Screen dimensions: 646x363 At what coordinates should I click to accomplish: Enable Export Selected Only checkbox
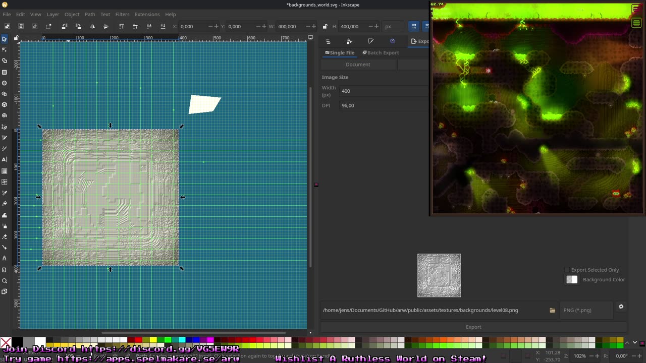coord(567,270)
